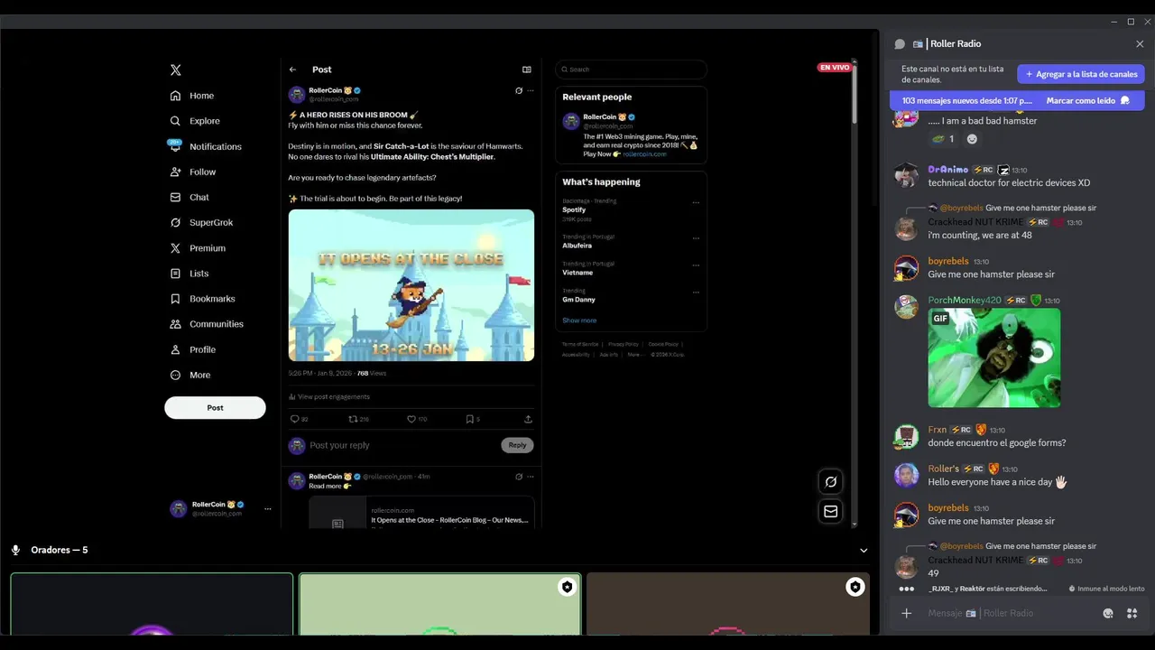Open the PorchMonkey420 GIF
The height and width of the screenshot is (650, 1155).
(994, 357)
